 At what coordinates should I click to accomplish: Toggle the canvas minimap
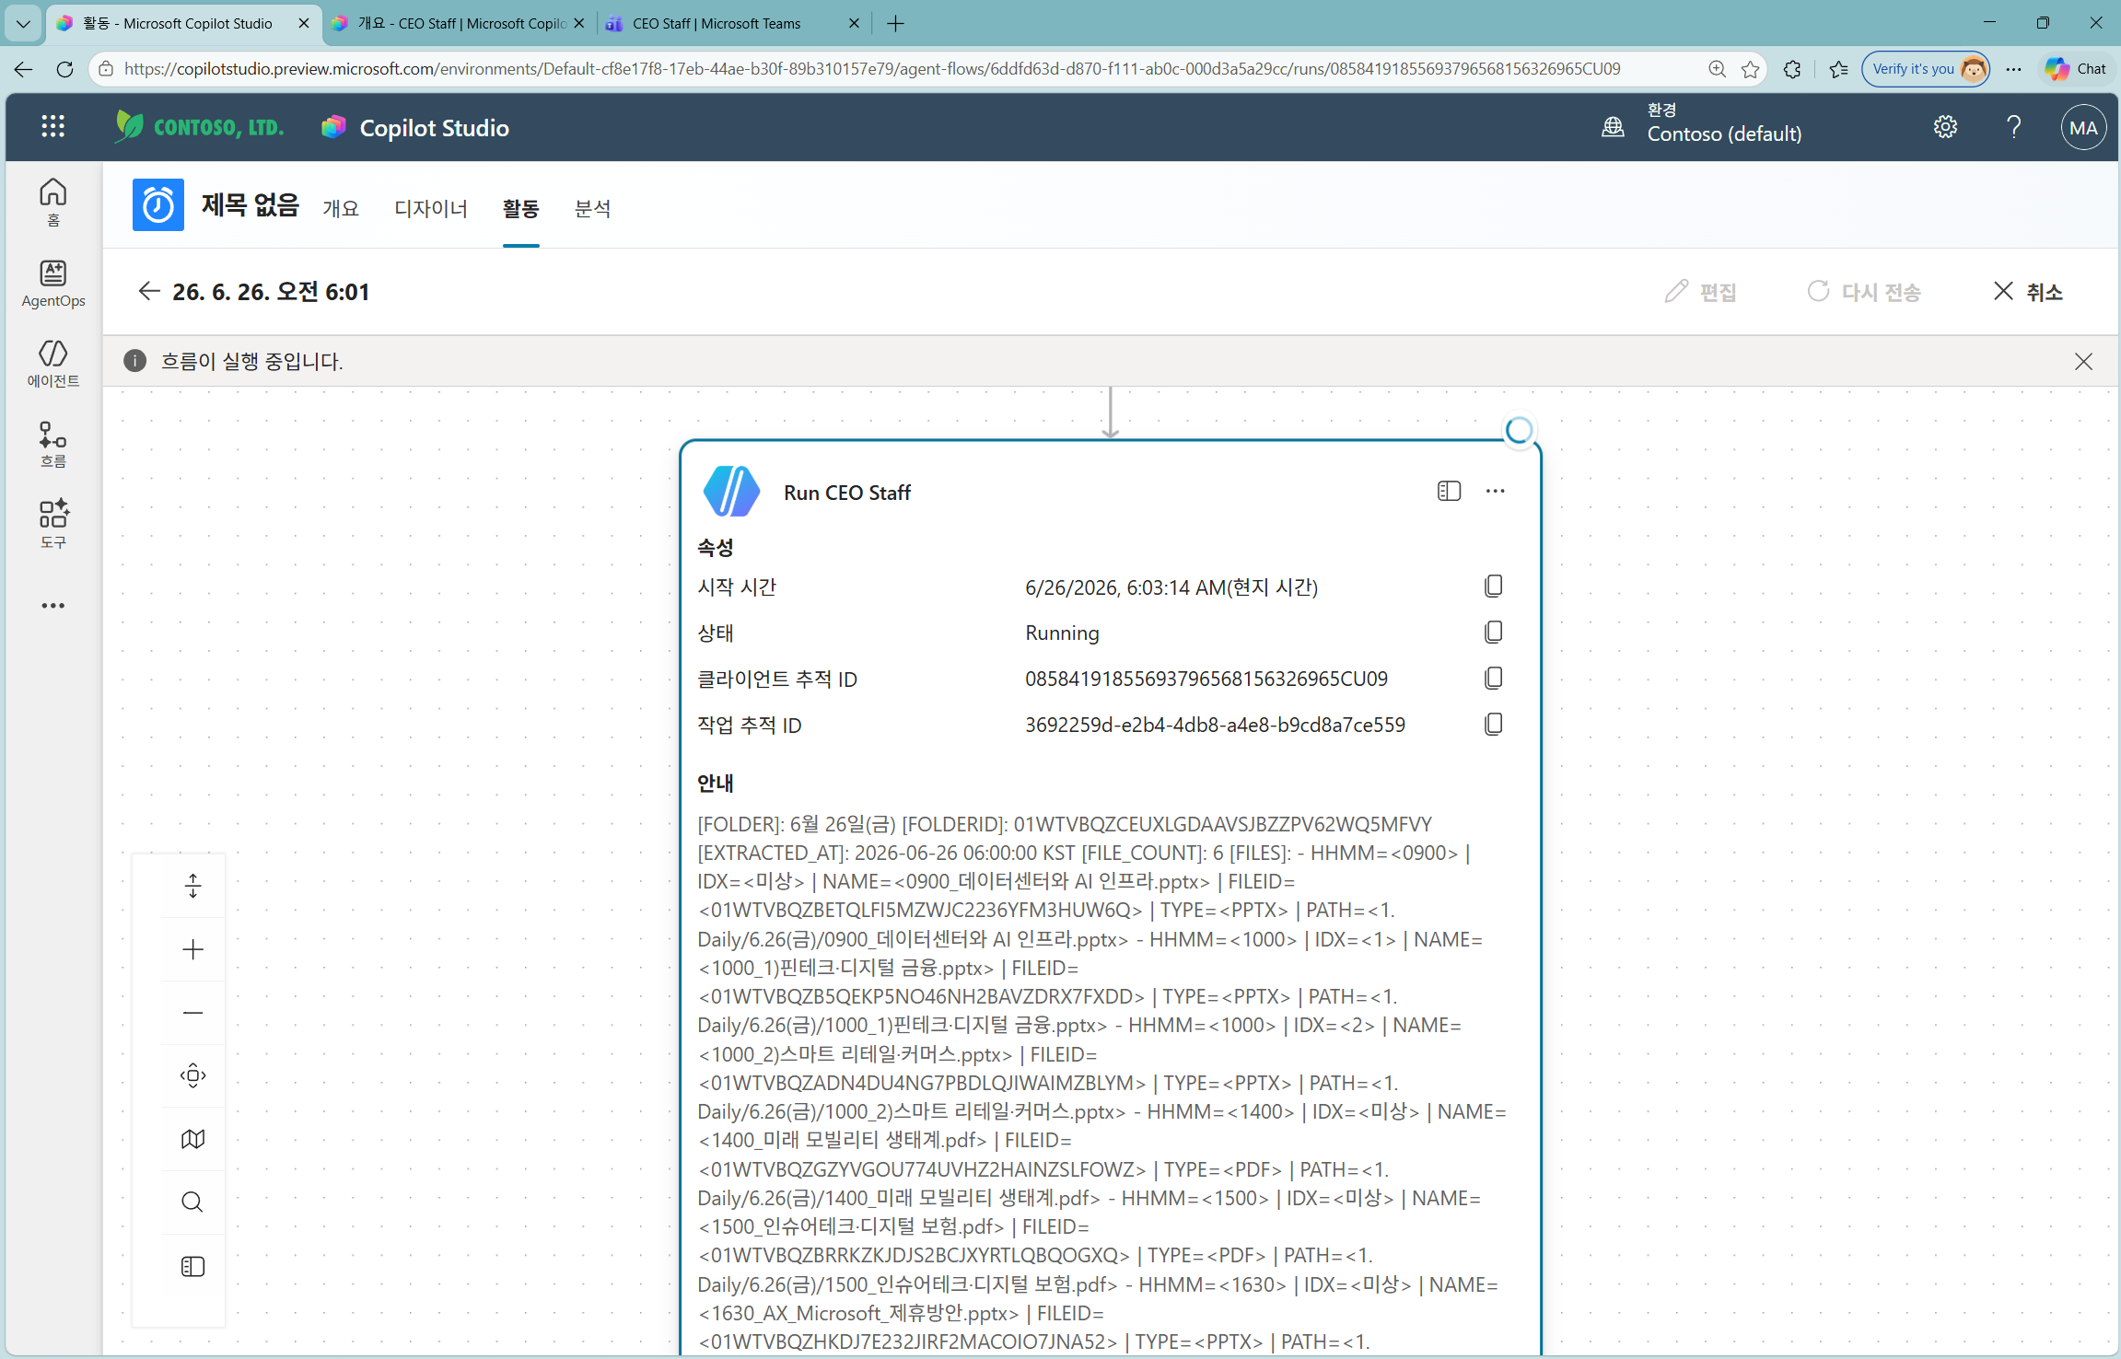(x=192, y=1139)
